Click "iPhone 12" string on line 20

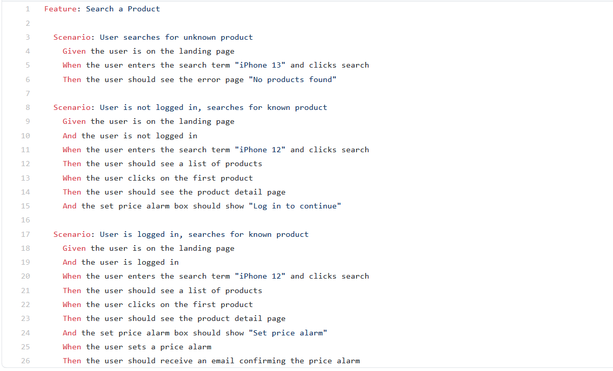point(260,277)
